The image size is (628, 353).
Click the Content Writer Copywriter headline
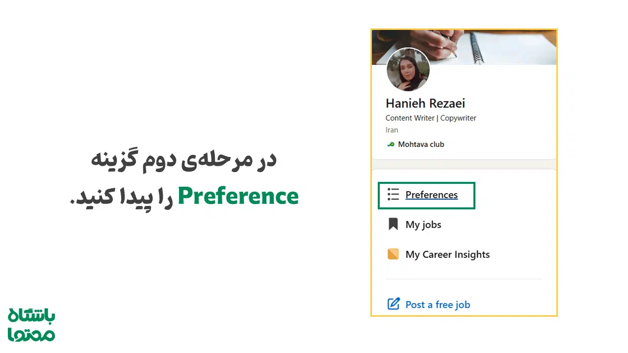(430, 118)
